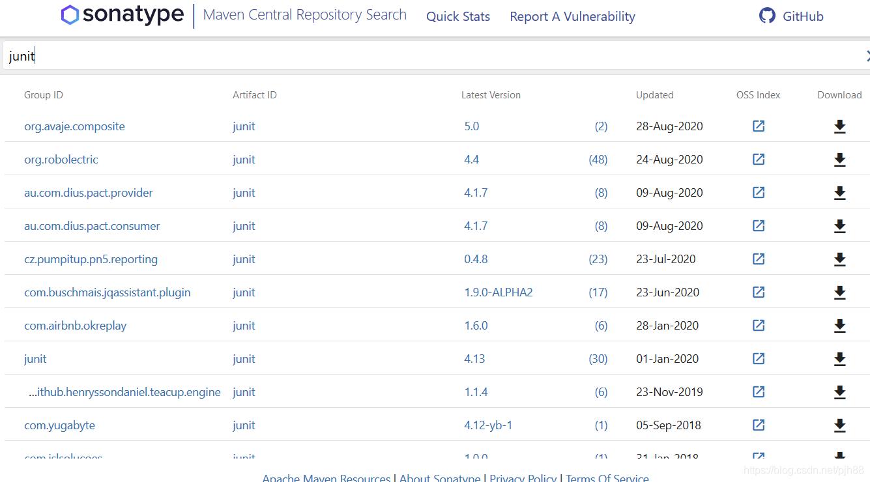This screenshot has height=482, width=870.
Task: Open OSS Index for com.airbnb.okreplay
Action: (x=759, y=326)
